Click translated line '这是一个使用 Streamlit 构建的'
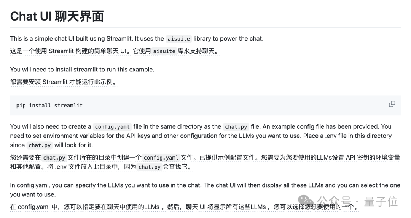Image resolution: width=411 pixels, height=218 pixels. pyautogui.click(x=114, y=51)
